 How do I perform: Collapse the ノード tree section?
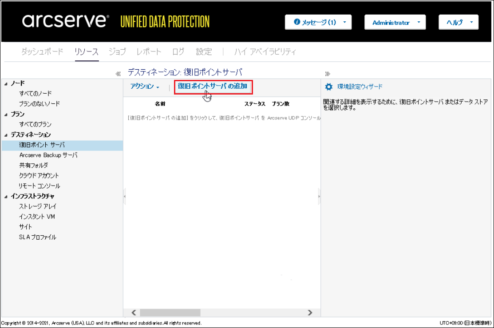[x=6, y=84]
